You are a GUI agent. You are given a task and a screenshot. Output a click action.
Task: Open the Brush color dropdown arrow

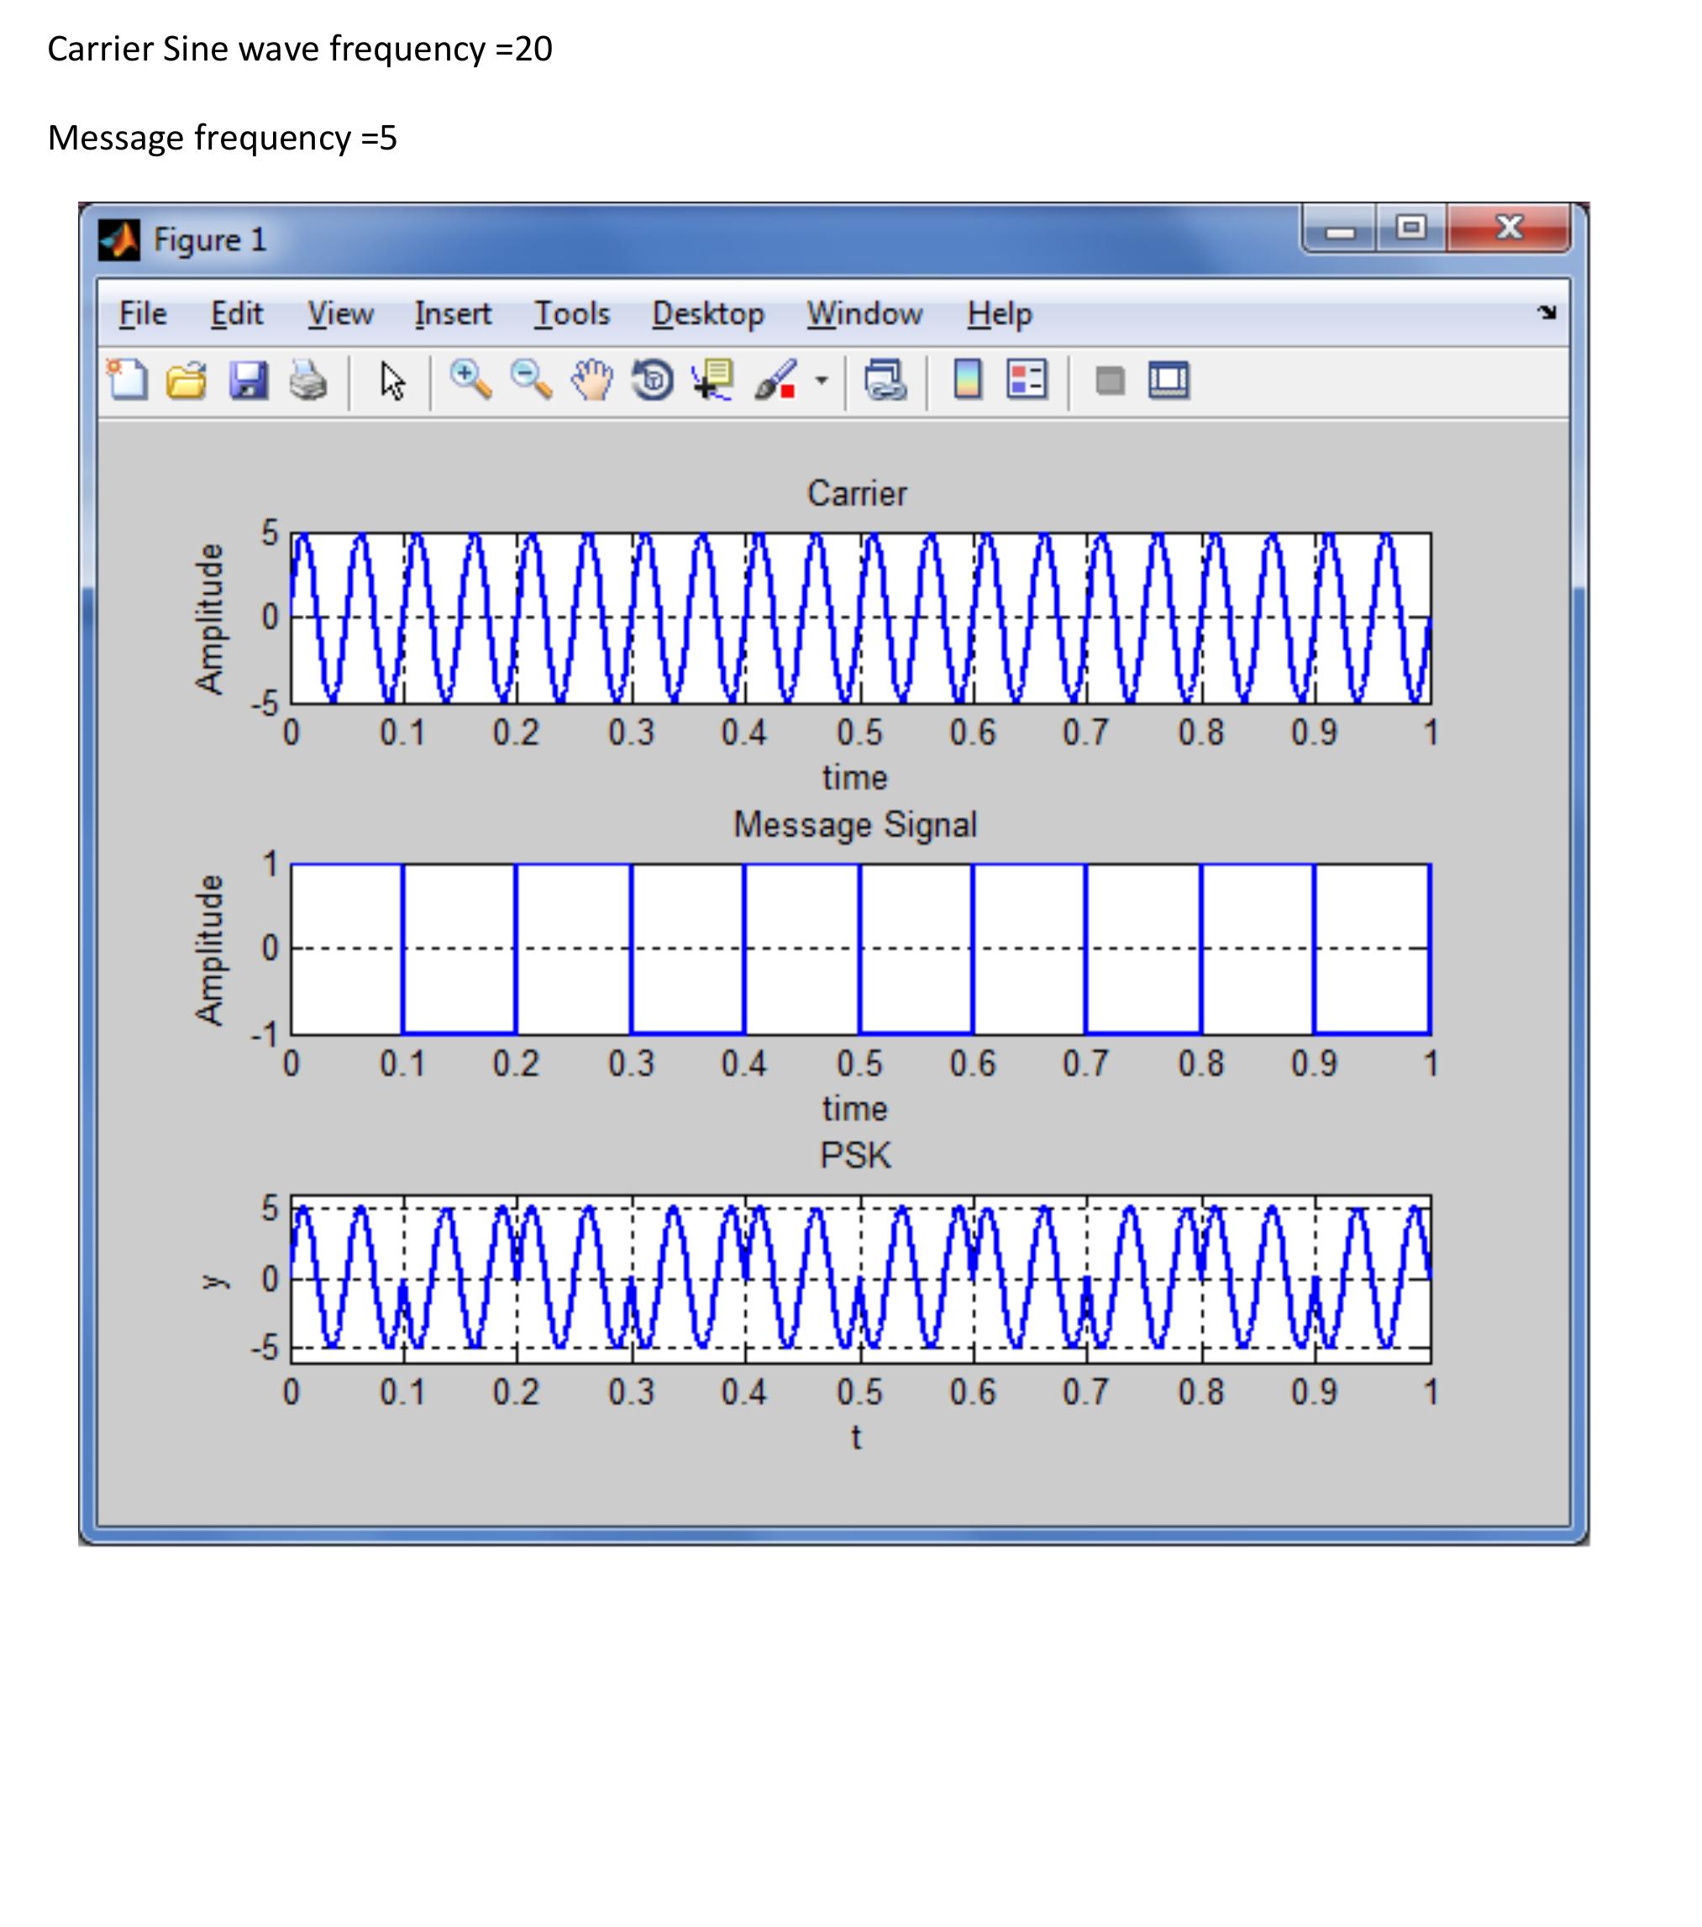822,381
